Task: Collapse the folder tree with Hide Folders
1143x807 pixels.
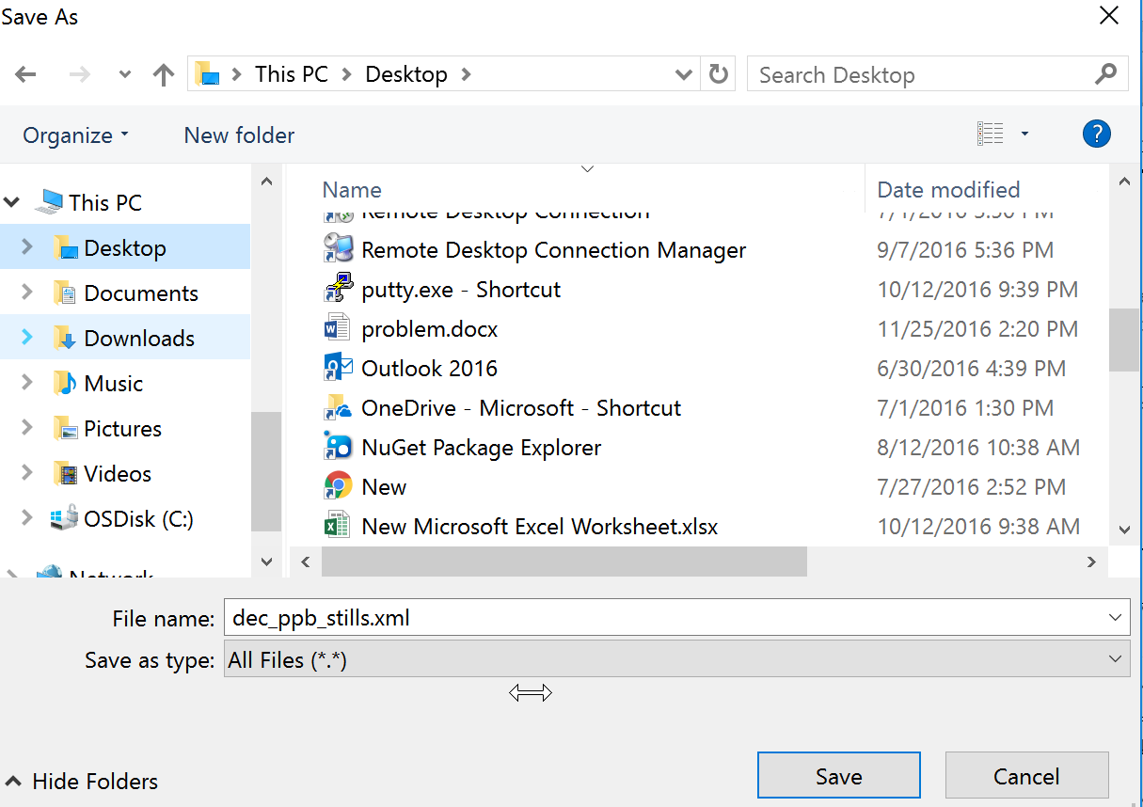Action: tap(81, 782)
